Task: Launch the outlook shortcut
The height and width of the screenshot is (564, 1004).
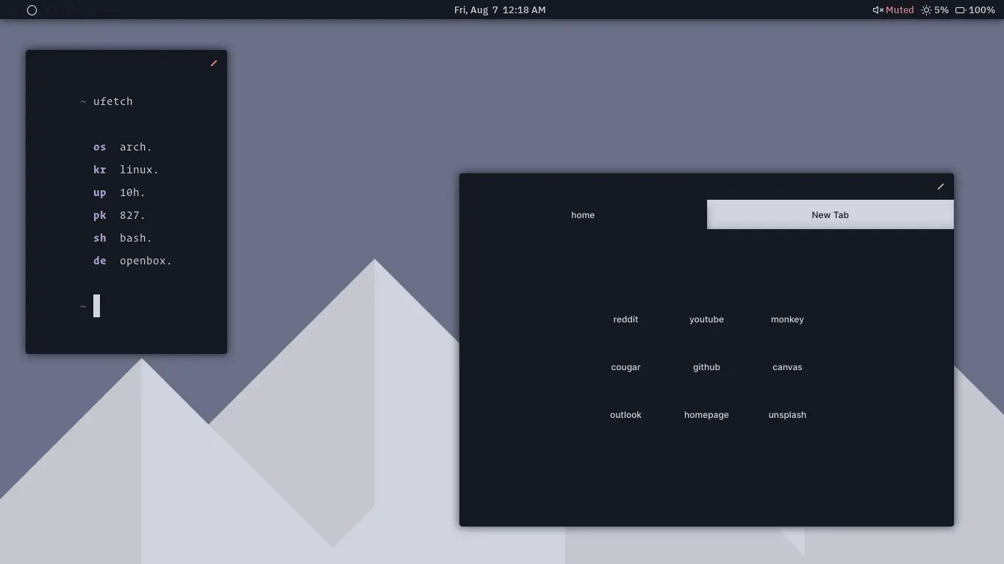Action: pyautogui.click(x=625, y=415)
